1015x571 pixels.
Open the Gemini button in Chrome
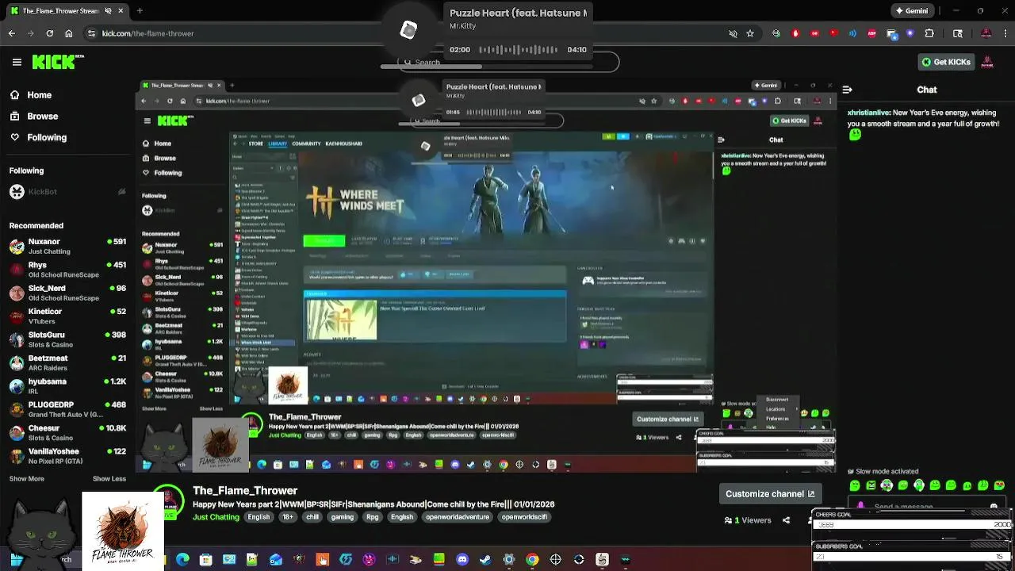(911, 11)
